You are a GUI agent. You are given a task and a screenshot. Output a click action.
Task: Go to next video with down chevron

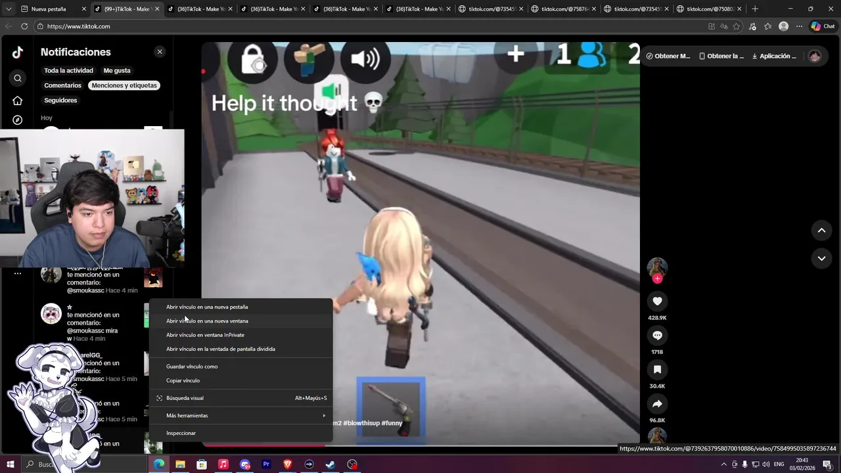[821, 258]
